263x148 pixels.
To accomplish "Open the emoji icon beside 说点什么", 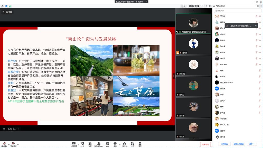I will pyautogui.click(x=4, y=129).
